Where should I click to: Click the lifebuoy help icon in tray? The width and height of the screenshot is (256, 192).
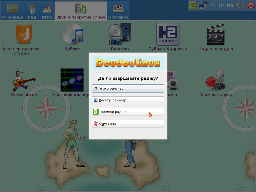[x=193, y=5]
